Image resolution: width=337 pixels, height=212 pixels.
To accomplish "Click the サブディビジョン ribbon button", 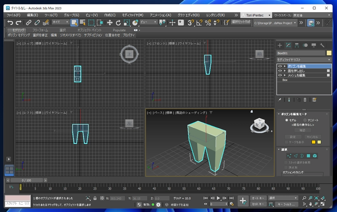I will coord(93,35).
